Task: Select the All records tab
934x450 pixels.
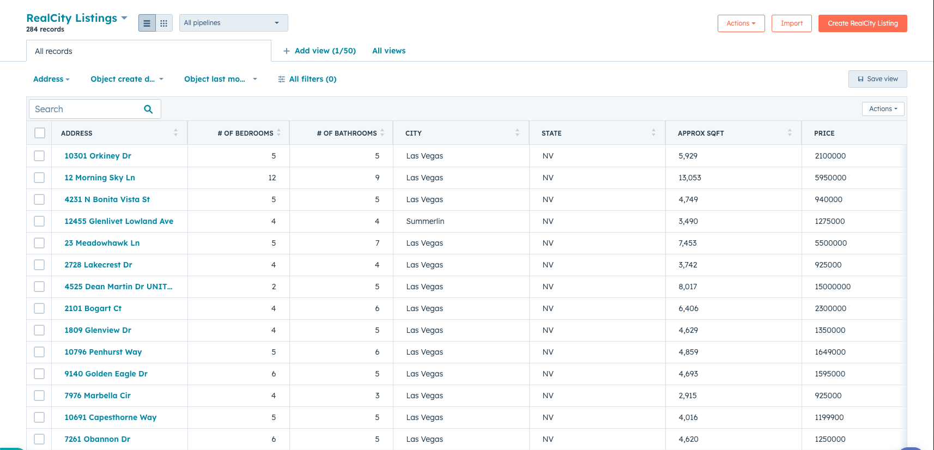Action: point(53,51)
